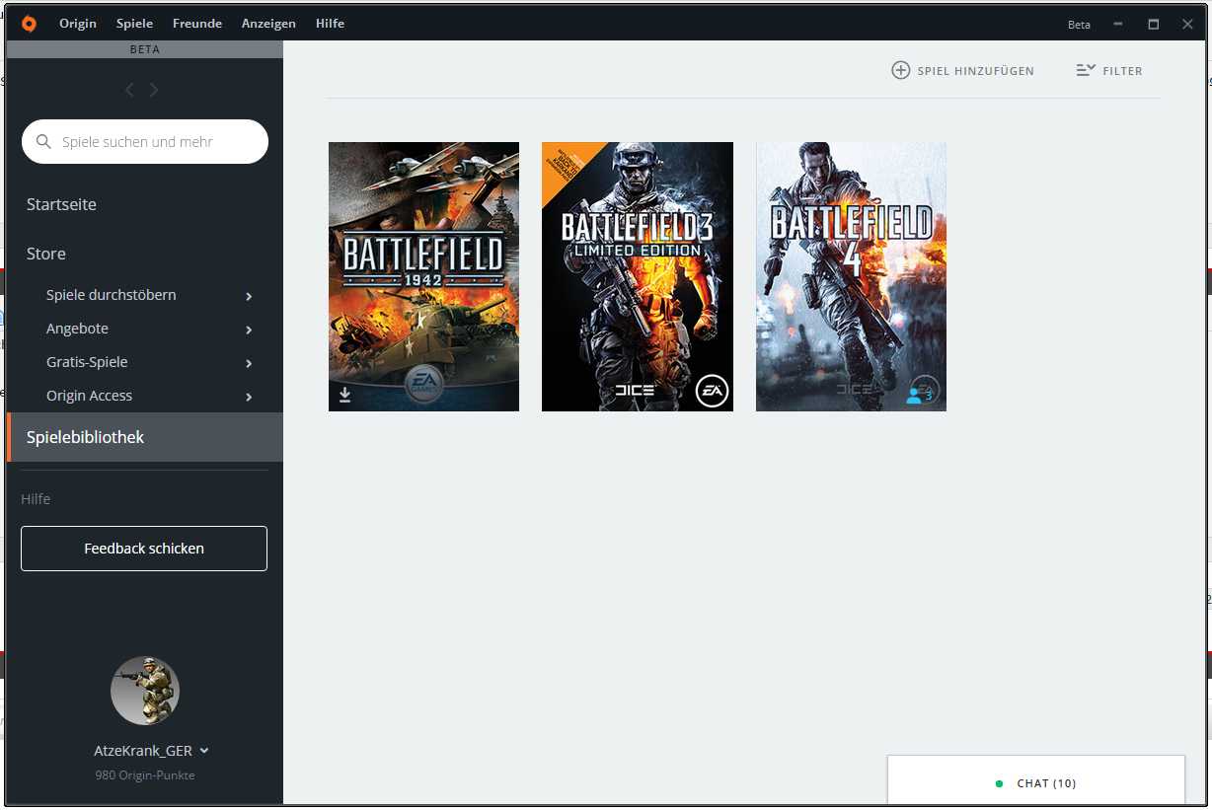
Task: Select the Battlefield 4 game cover
Action: [x=851, y=276]
